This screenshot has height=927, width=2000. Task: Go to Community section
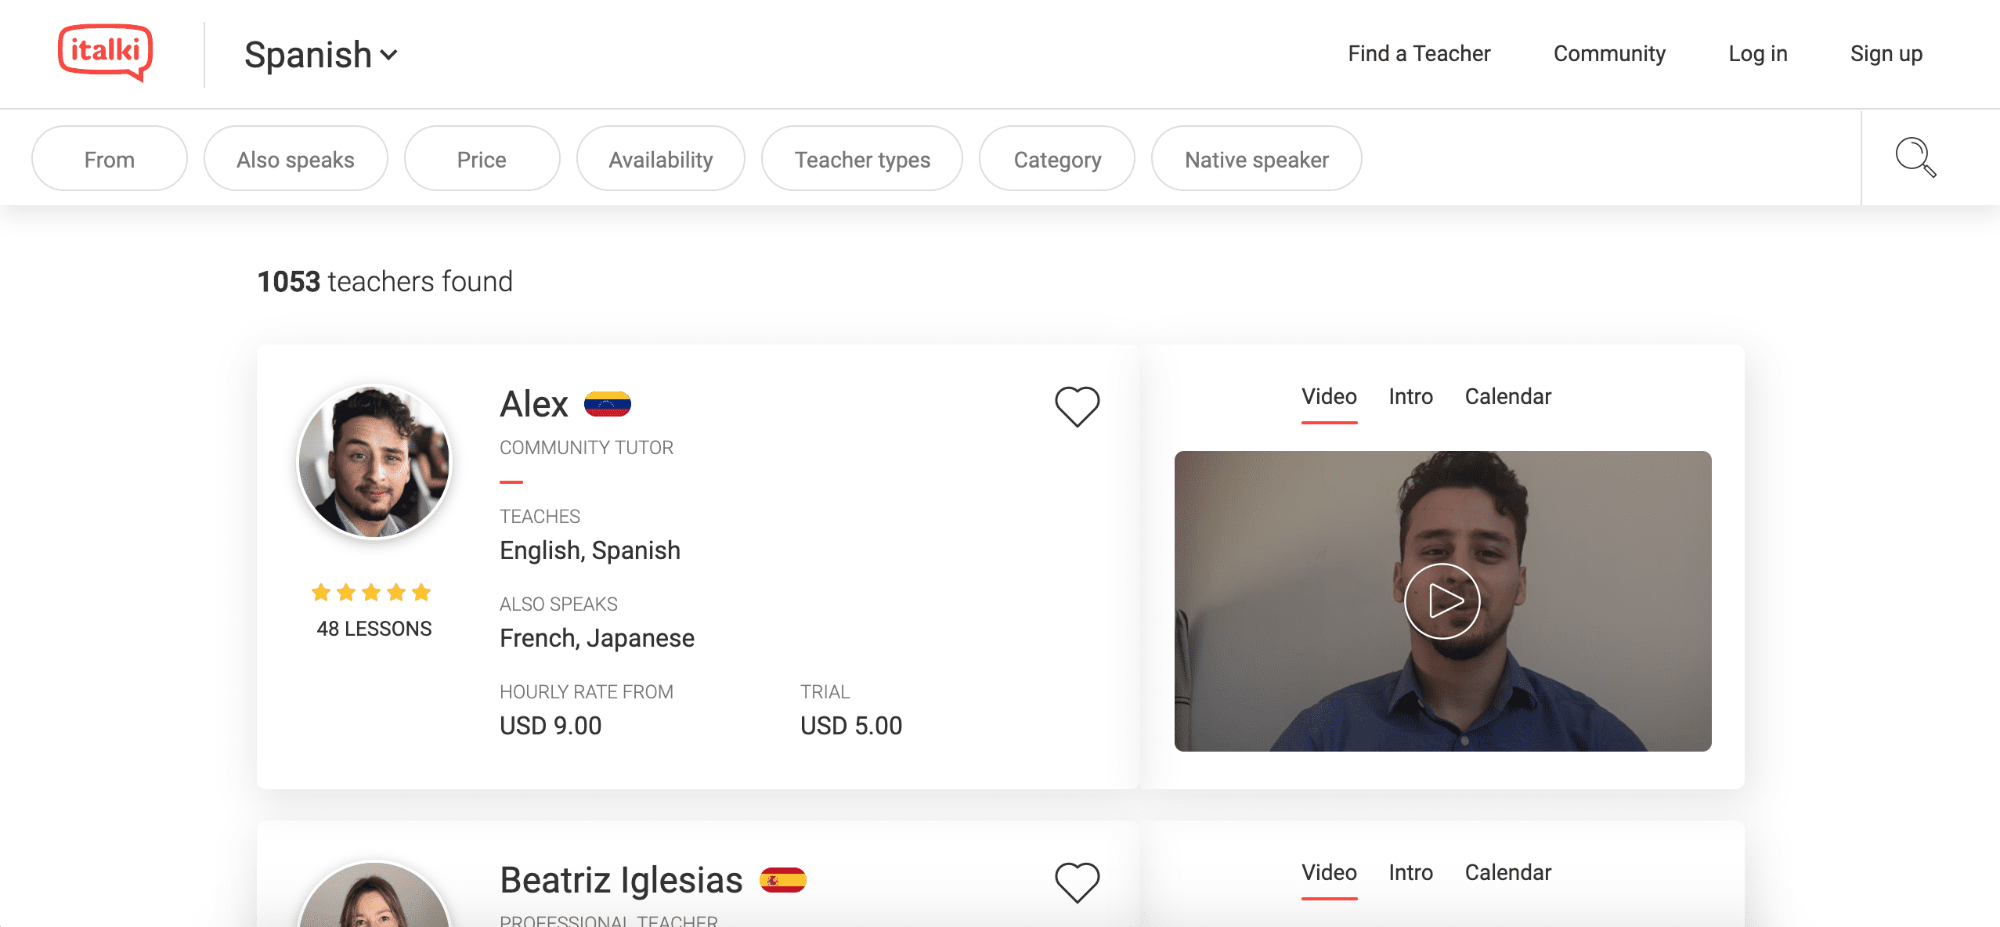tap(1609, 53)
